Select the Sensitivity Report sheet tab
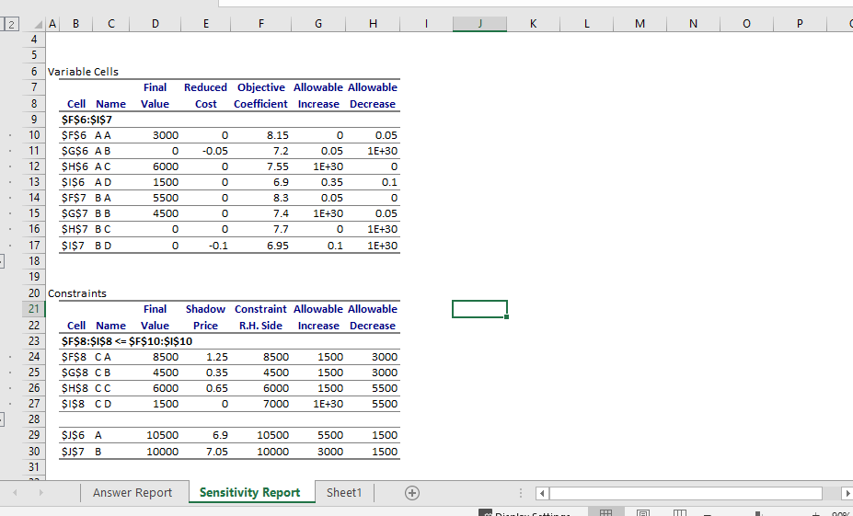The height and width of the screenshot is (516, 853). (249, 492)
